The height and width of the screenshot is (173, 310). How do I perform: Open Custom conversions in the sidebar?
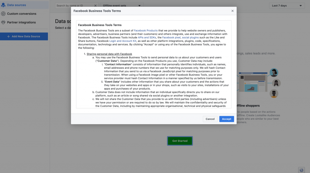(x=21, y=14)
